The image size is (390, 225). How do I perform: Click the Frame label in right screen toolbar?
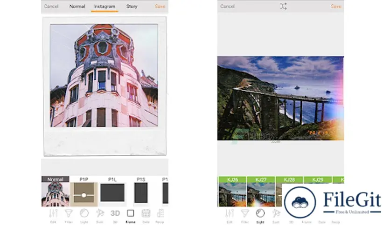point(306,222)
